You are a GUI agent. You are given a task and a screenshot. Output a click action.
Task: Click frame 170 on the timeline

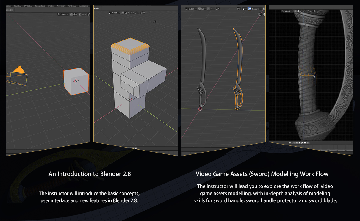(337, 151)
